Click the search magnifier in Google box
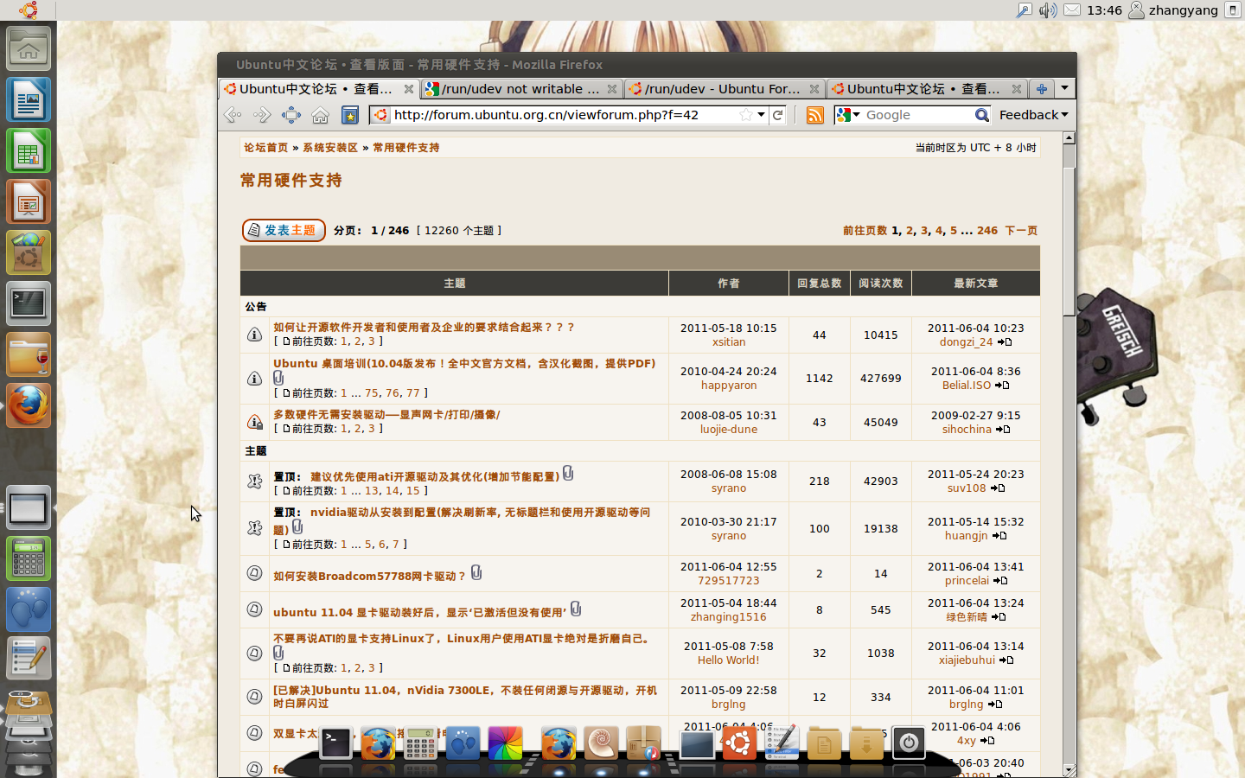 pyautogui.click(x=981, y=115)
